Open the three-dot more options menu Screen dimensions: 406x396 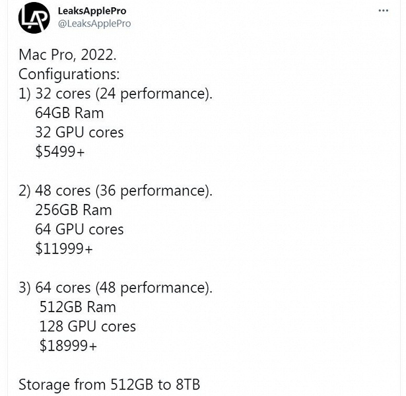coord(384,11)
